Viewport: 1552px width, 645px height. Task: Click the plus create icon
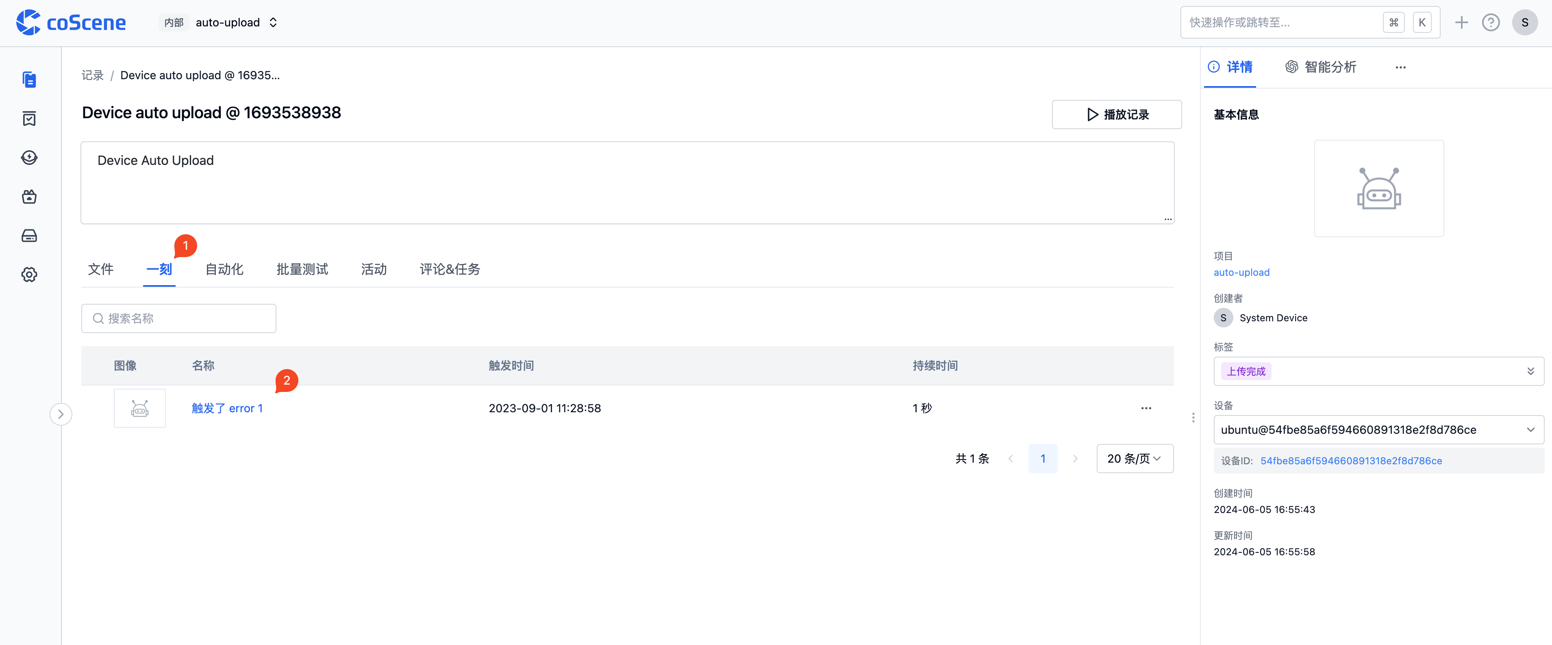(1461, 22)
